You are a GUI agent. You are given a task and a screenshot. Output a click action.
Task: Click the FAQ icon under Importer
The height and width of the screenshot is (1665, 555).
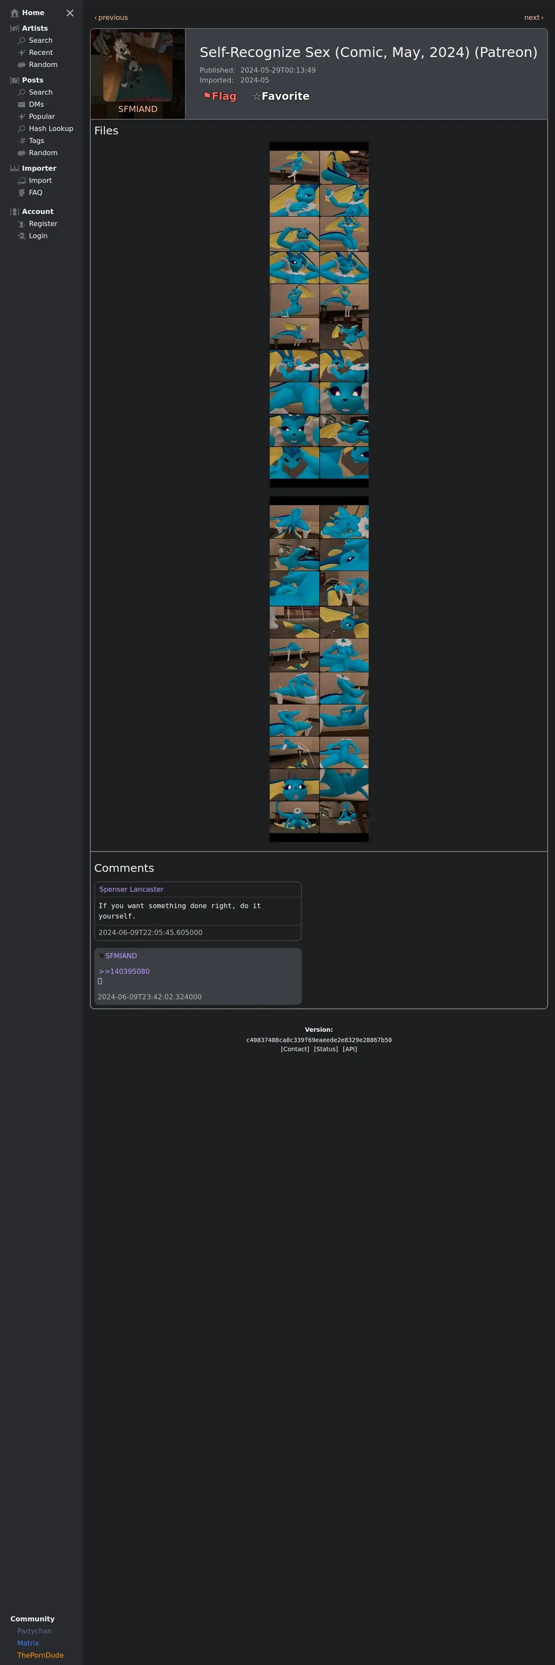22,193
